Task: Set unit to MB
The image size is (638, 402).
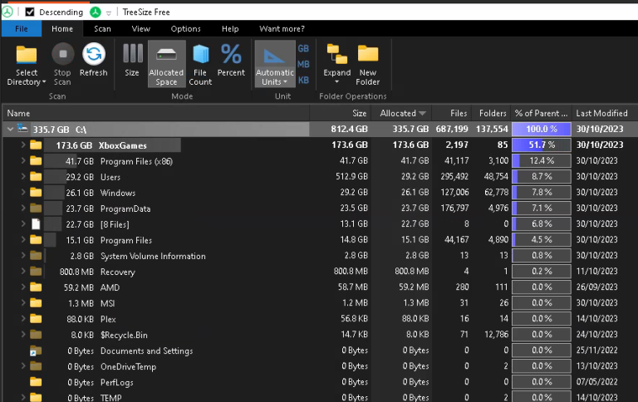Action: [303, 64]
